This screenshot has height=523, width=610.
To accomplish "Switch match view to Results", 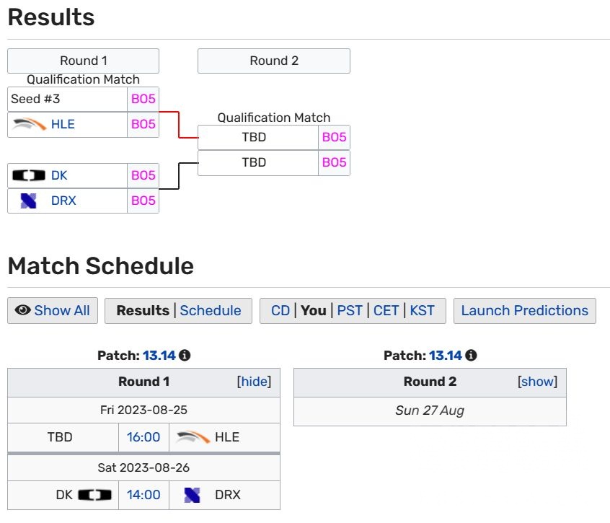I will click(143, 311).
